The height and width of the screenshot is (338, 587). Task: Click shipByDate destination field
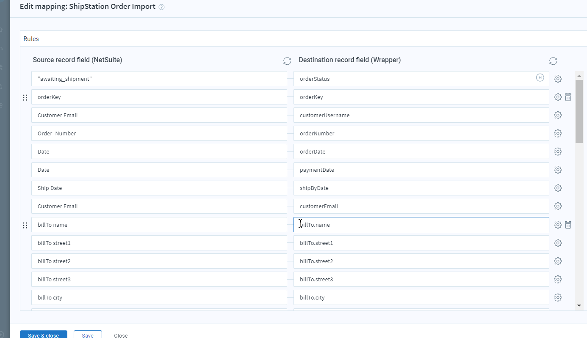click(x=421, y=188)
